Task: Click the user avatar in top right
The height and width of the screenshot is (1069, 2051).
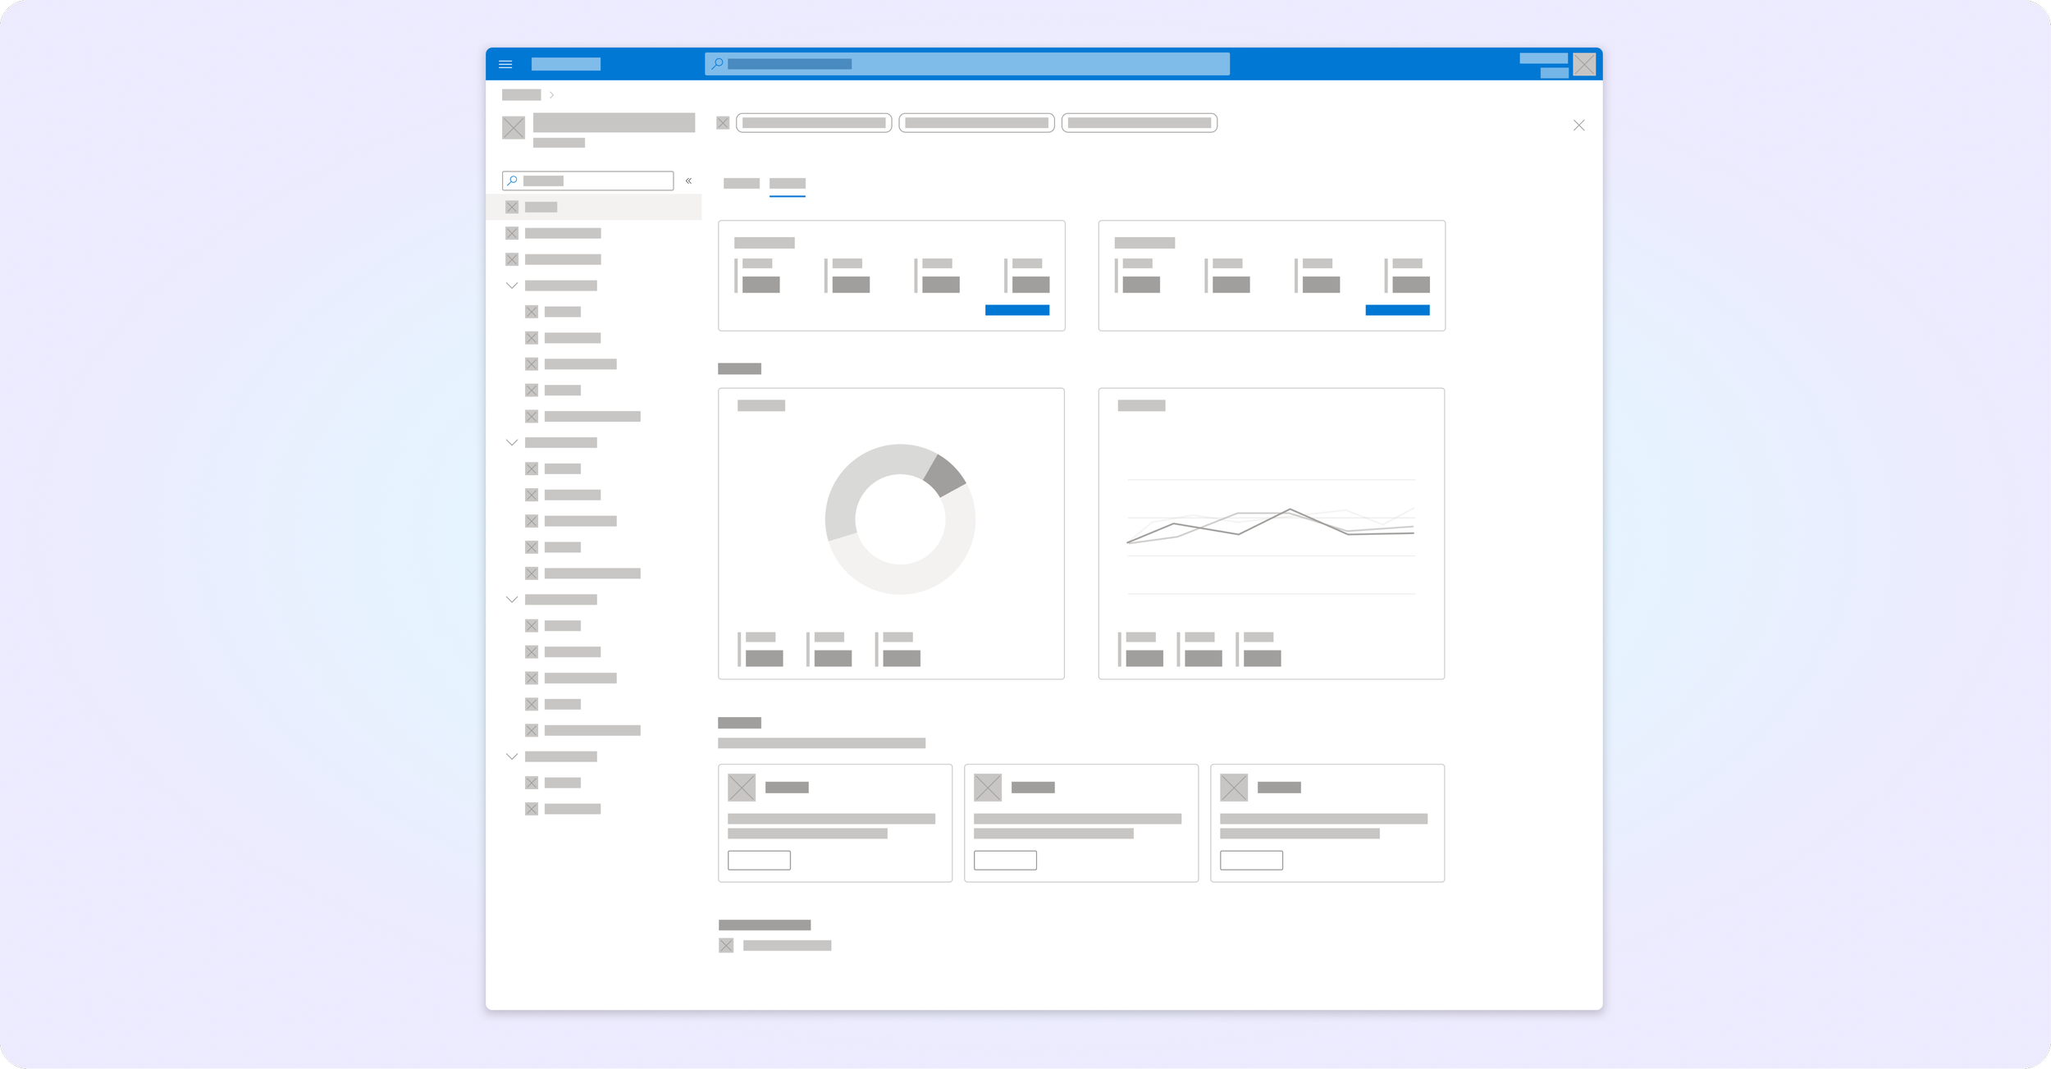Action: point(1584,64)
